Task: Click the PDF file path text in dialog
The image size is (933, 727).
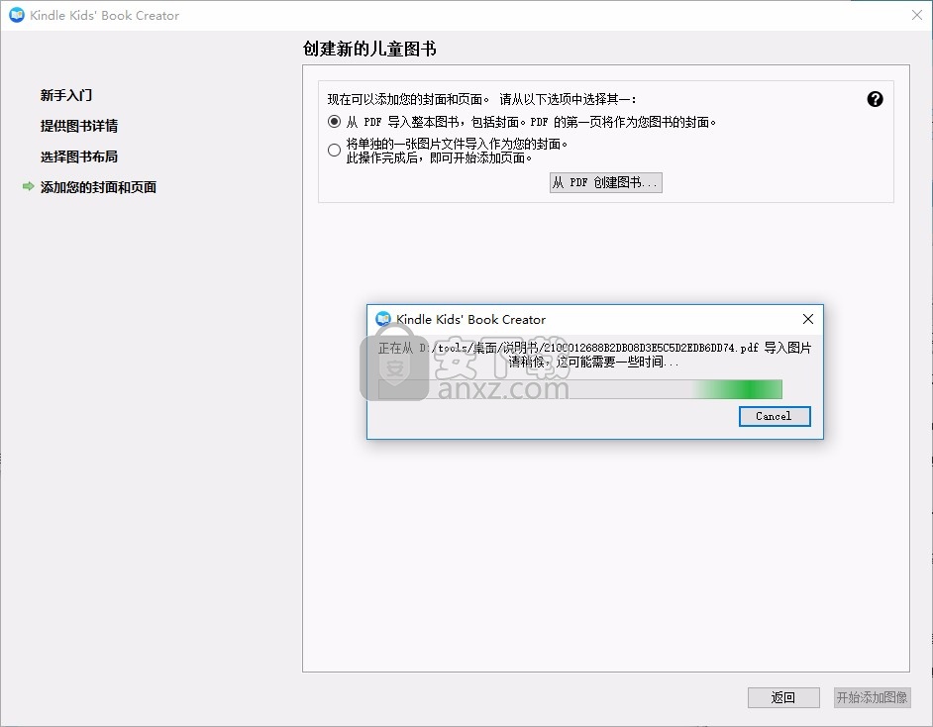Action: point(589,348)
